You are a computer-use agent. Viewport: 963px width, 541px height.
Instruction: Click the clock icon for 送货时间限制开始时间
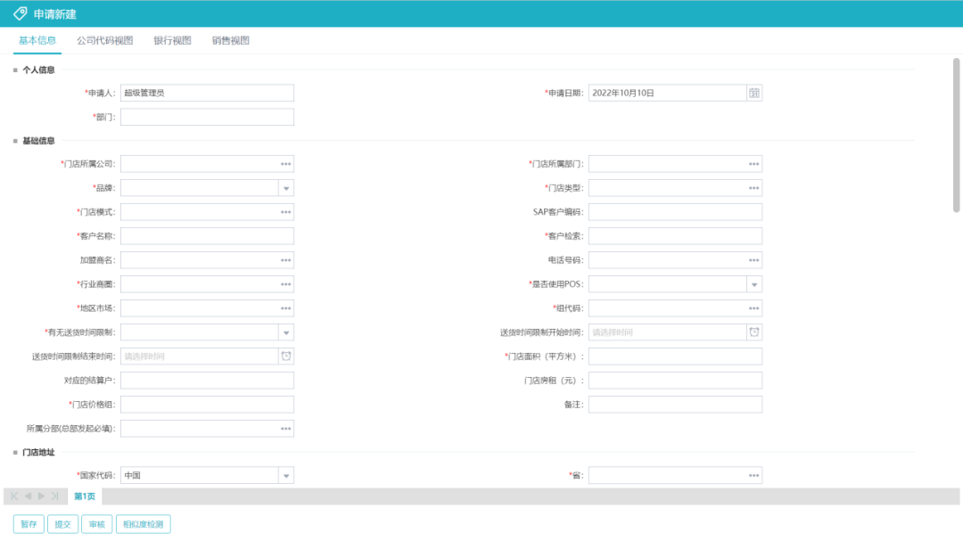(754, 332)
